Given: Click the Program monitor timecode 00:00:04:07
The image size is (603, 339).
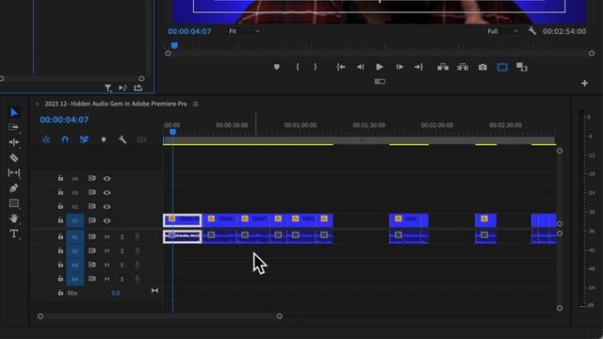Looking at the screenshot, I should (x=189, y=31).
